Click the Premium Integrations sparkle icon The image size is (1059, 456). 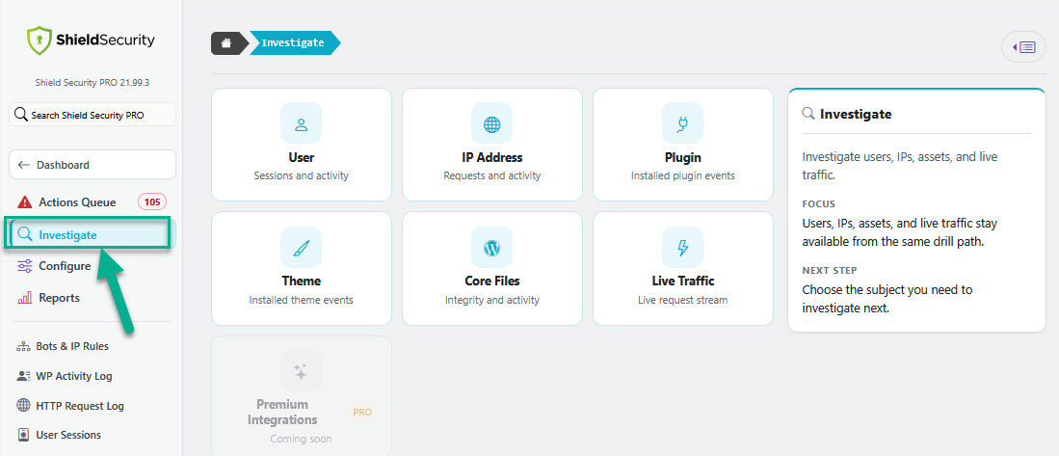click(x=302, y=371)
